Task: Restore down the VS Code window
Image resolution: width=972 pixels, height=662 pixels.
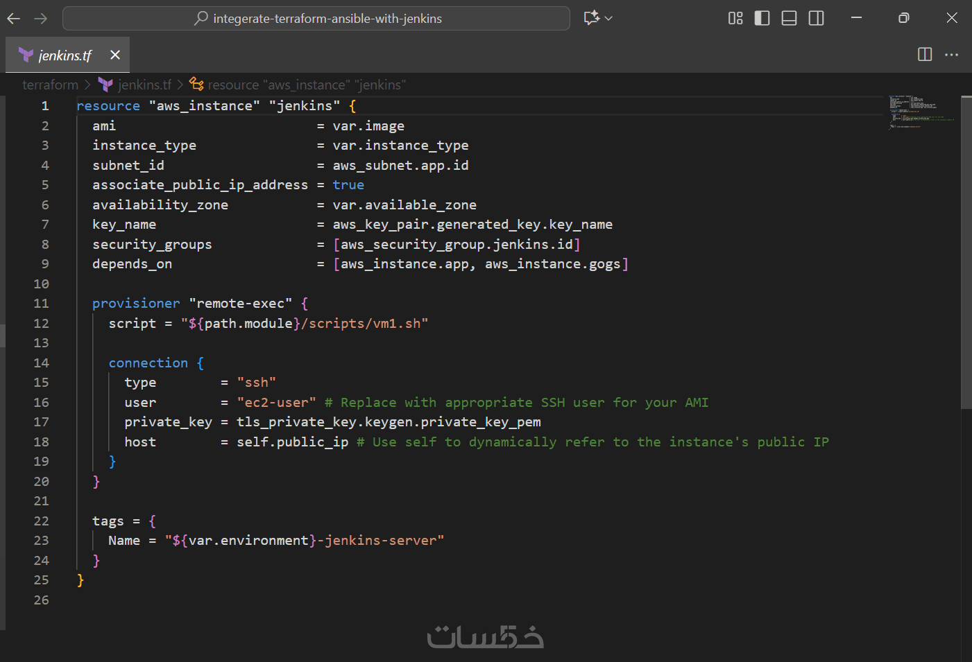Action: (904, 18)
